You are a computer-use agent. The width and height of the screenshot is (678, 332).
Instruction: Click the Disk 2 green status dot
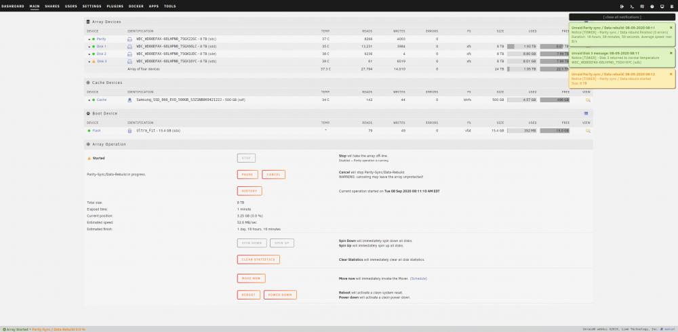pyautogui.click(x=94, y=54)
